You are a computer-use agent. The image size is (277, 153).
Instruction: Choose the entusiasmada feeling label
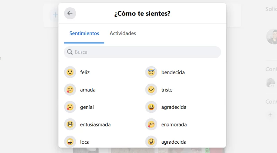click(95, 125)
